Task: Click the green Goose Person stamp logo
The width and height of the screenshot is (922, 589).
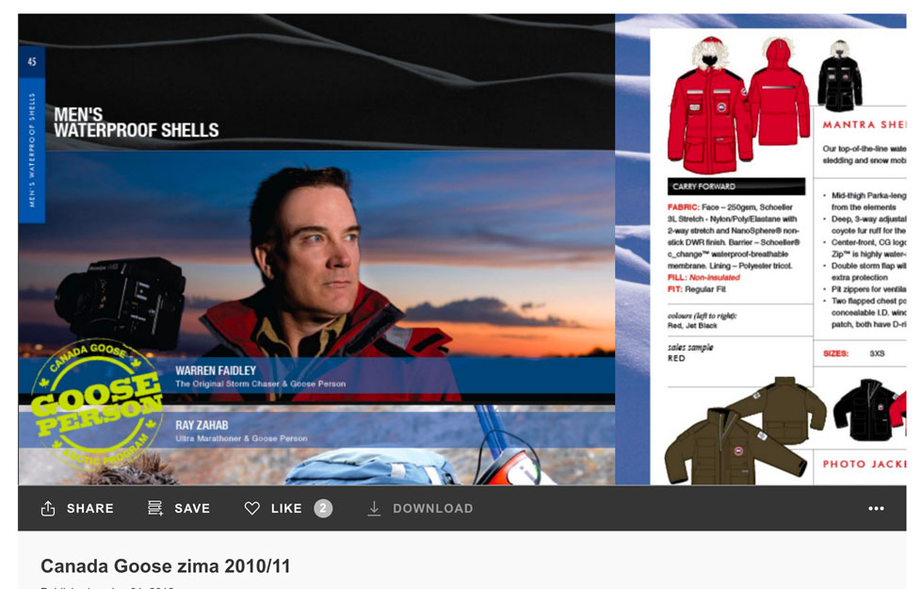Action: tap(97, 401)
